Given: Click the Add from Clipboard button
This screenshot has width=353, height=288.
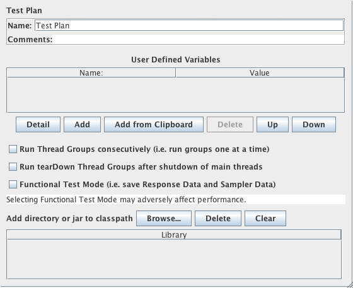Looking at the screenshot, I should [x=154, y=124].
